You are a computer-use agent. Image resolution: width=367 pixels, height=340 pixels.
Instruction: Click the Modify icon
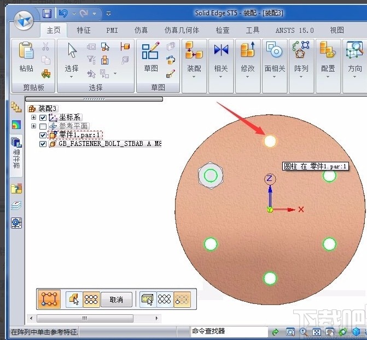coord(248,49)
